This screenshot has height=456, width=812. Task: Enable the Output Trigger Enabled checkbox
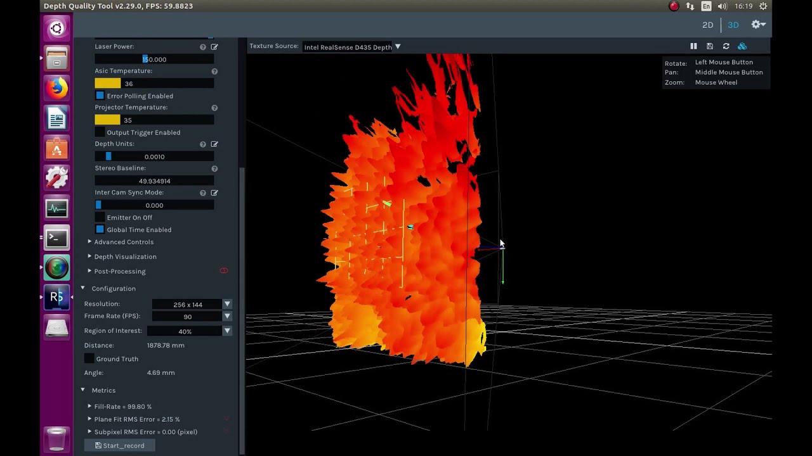click(x=100, y=132)
